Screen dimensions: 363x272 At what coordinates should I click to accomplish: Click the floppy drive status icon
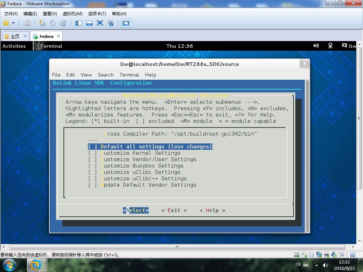click(x=311, y=255)
